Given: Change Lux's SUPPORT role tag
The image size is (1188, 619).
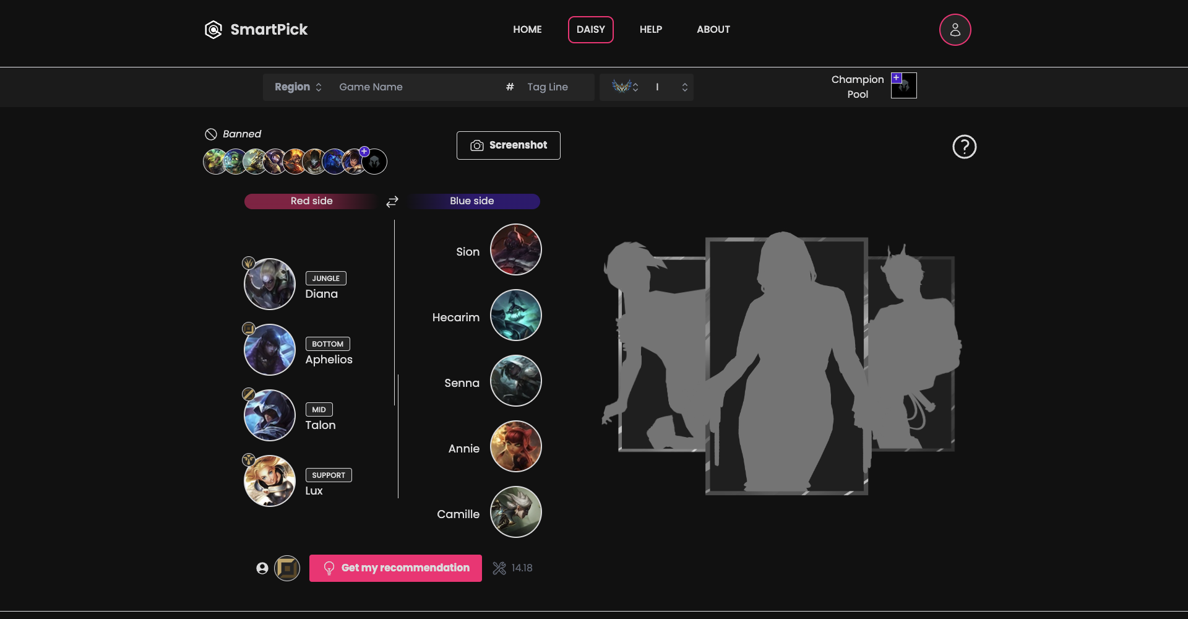Looking at the screenshot, I should 329,475.
